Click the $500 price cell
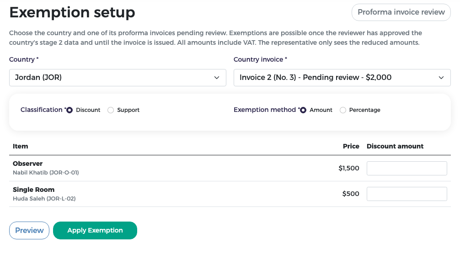Image resolution: width=460 pixels, height=254 pixels. pyautogui.click(x=351, y=194)
